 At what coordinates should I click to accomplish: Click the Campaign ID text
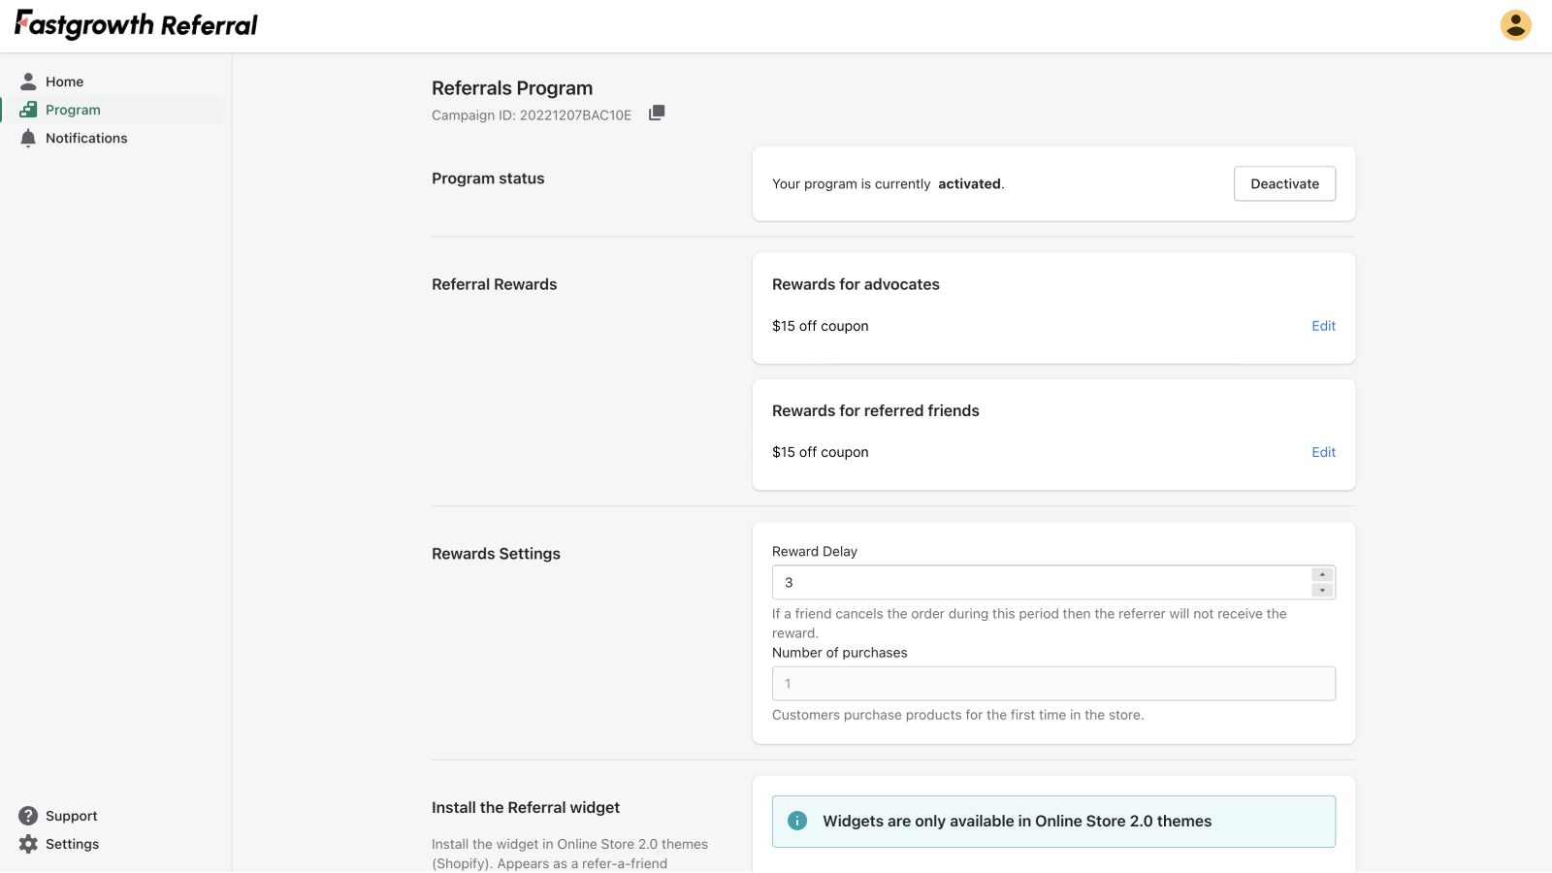(532, 114)
